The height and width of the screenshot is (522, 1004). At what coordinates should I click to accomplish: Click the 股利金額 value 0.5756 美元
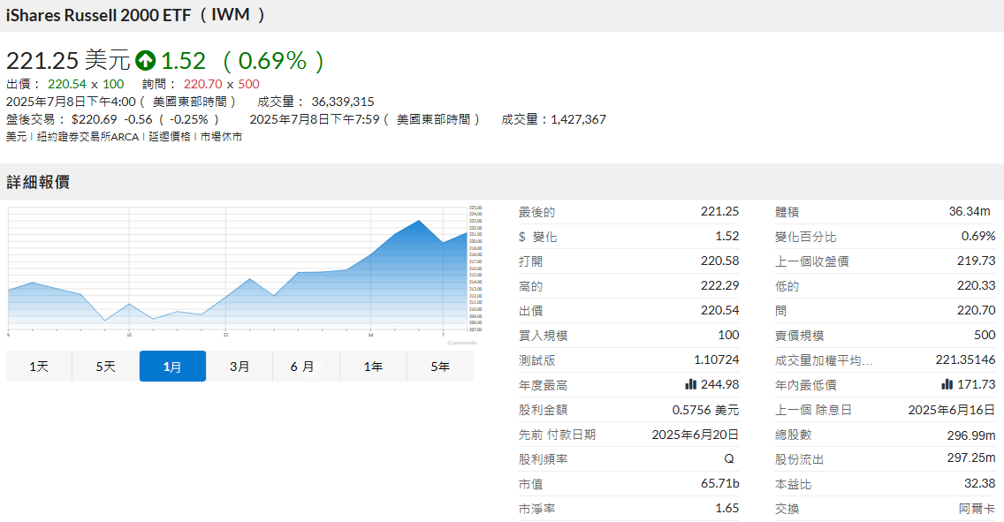tap(705, 410)
